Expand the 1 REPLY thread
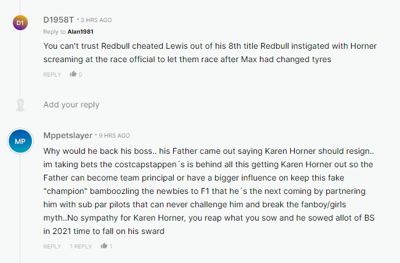 coord(81,247)
